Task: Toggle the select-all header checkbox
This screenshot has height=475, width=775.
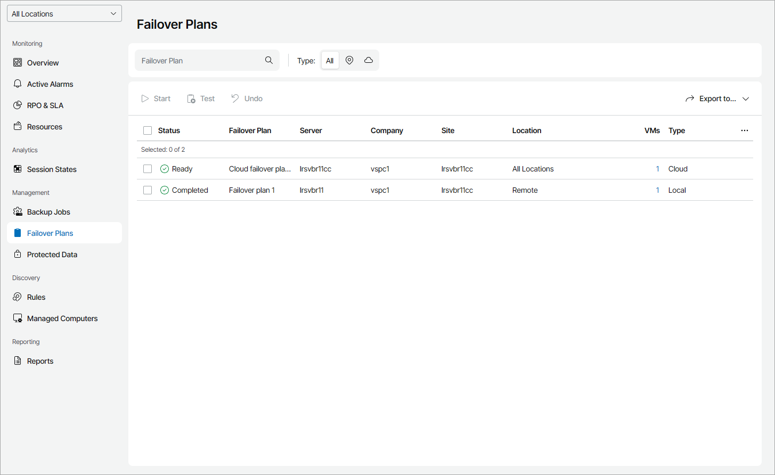Action: [148, 130]
